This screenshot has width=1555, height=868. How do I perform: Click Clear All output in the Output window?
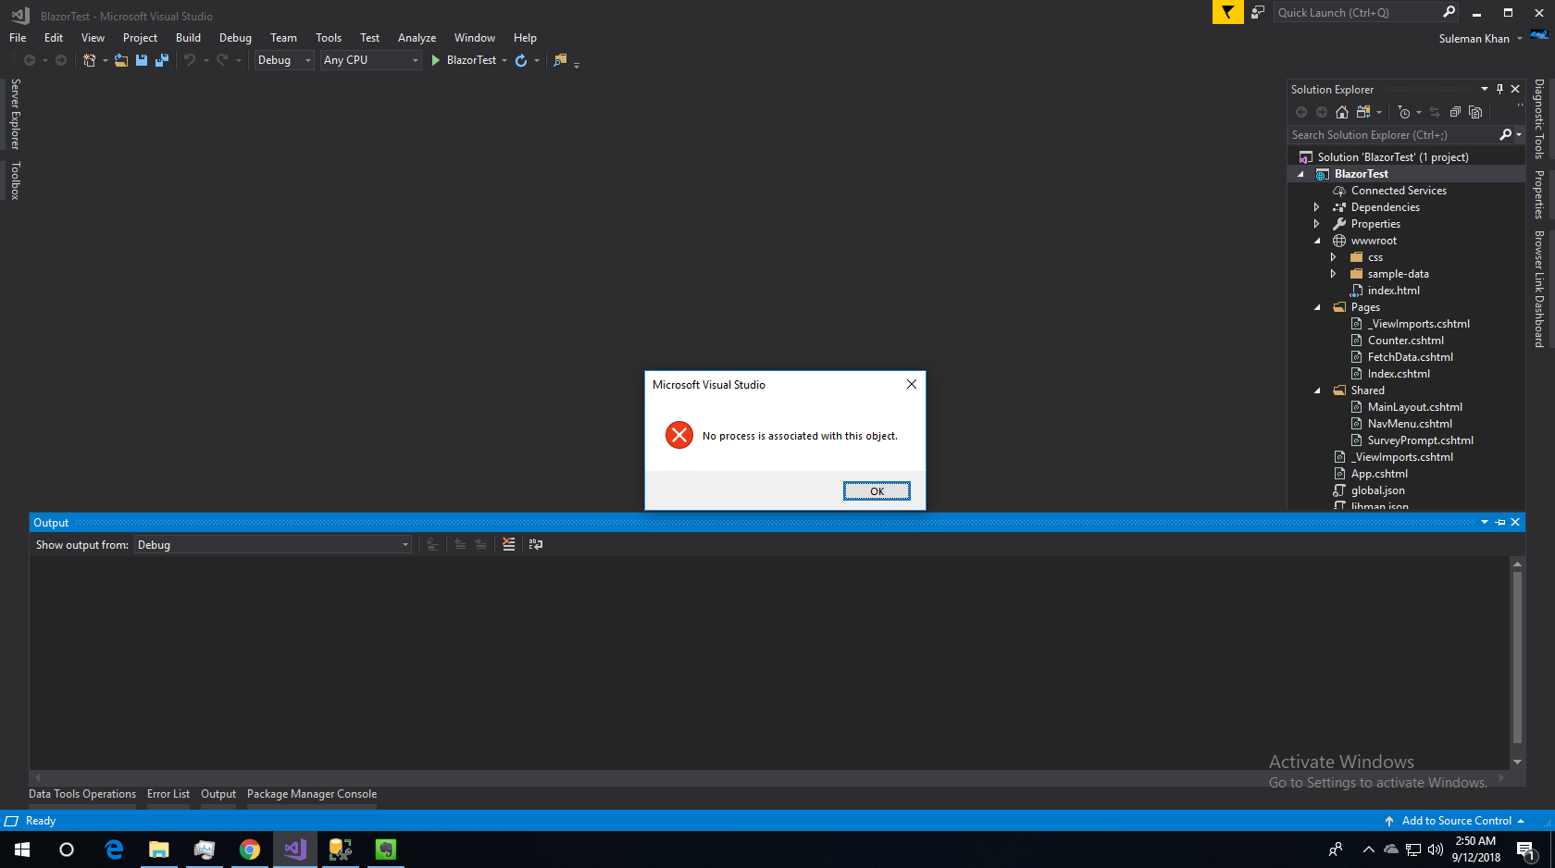coord(508,544)
